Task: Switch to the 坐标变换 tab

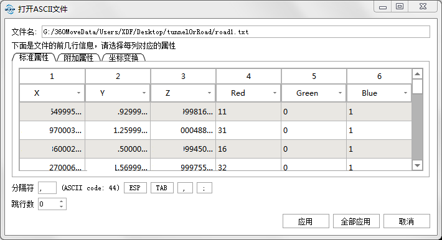Action: tap(123, 58)
